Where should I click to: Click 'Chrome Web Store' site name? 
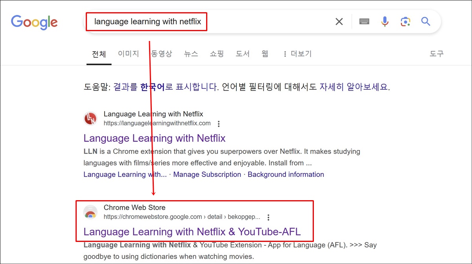[135, 208]
